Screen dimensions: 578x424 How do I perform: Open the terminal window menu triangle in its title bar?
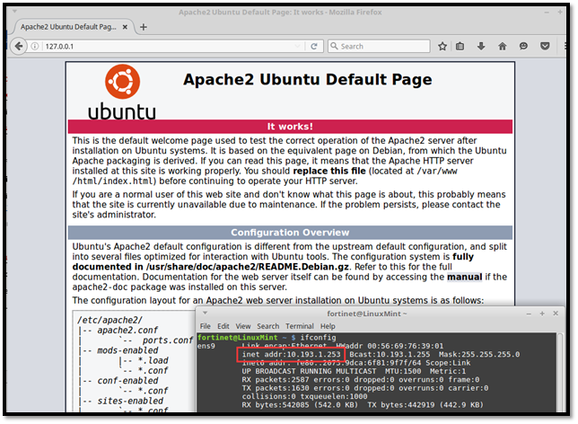[x=205, y=314]
